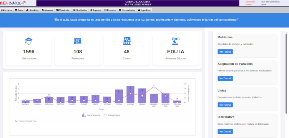Click the Año Lectivo 2025-2026 value

271,2
